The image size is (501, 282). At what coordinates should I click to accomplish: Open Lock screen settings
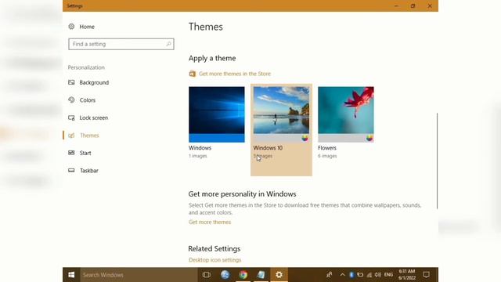(88, 117)
